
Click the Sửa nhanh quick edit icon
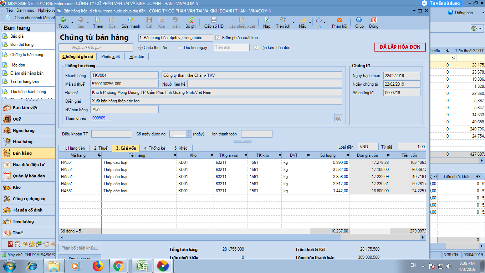click(131, 20)
